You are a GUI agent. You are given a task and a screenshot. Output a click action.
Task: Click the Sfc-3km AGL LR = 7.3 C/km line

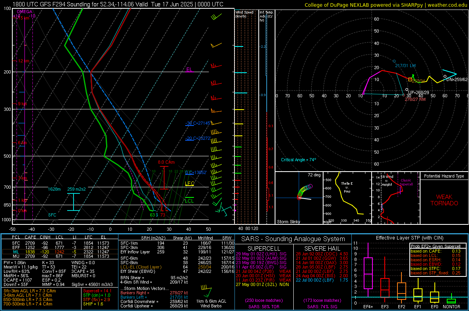[x=30, y=291]
